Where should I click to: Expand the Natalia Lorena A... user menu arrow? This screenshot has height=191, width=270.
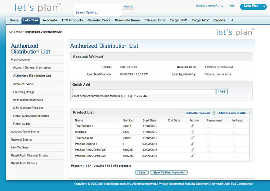pos(222,7)
